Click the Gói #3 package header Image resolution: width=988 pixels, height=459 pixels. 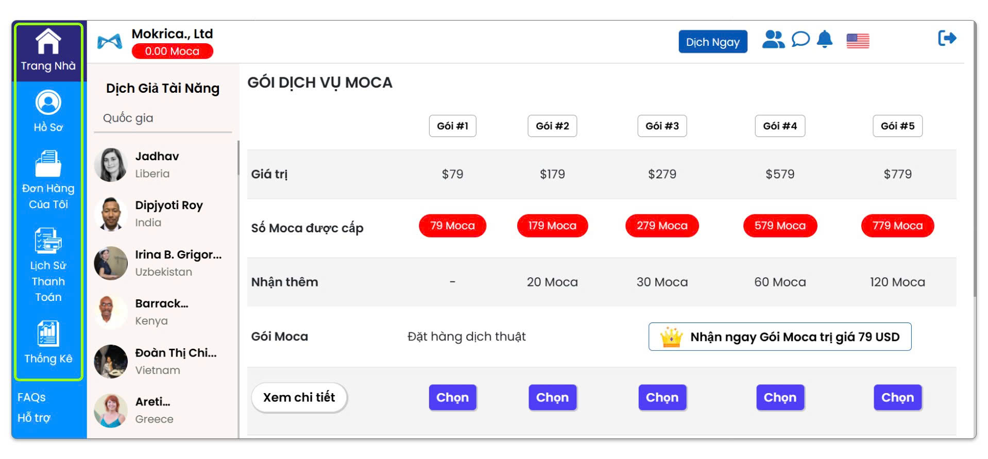point(662,126)
